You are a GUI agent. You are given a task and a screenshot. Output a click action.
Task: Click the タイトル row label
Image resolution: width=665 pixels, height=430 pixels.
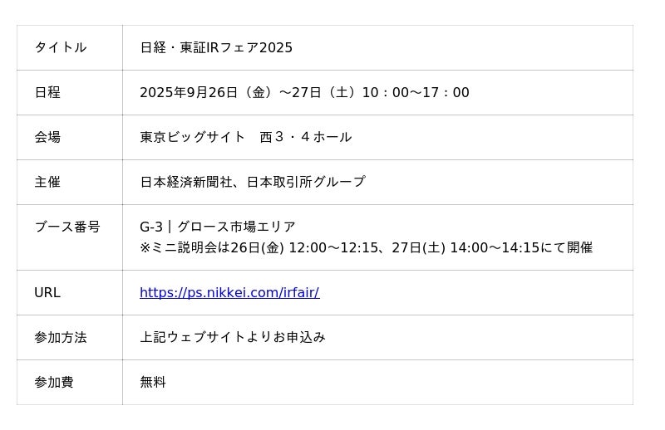pyautogui.click(x=60, y=48)
